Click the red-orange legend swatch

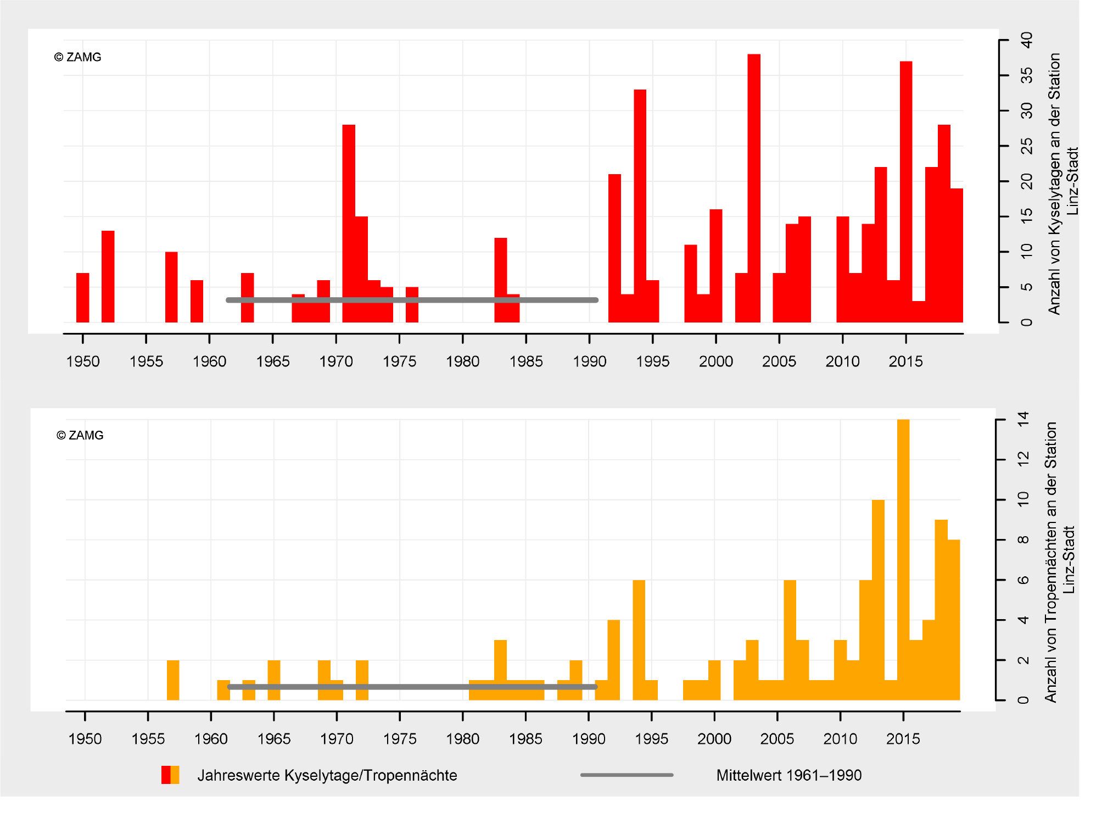point(170,775)
